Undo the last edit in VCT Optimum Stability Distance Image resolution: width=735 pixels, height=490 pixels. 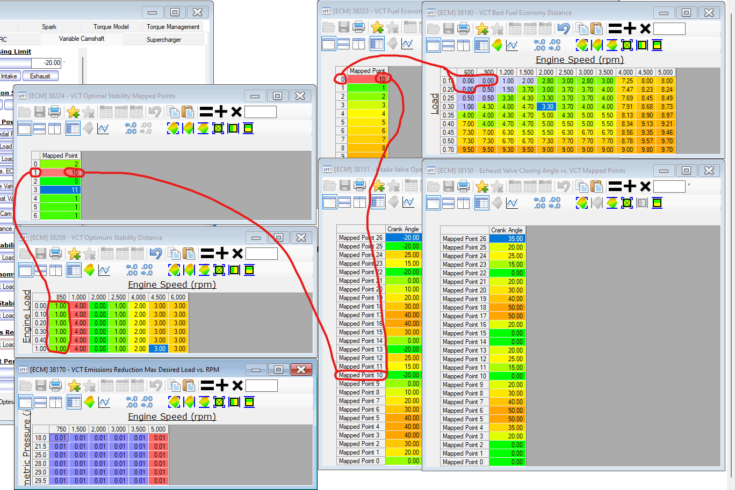156,253
